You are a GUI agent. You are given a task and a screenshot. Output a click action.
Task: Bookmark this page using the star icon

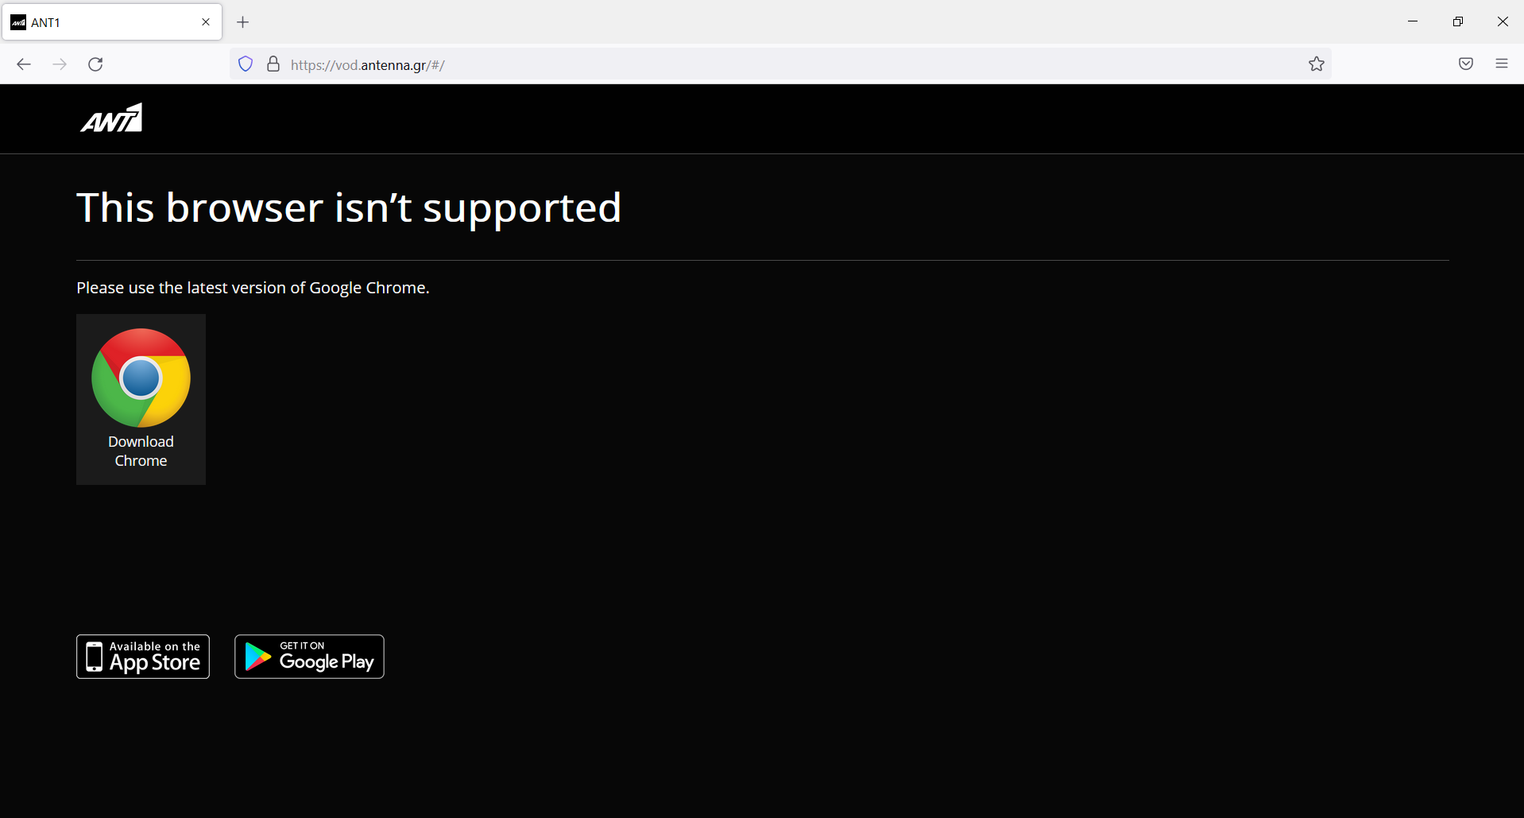tap(1316, 64)
